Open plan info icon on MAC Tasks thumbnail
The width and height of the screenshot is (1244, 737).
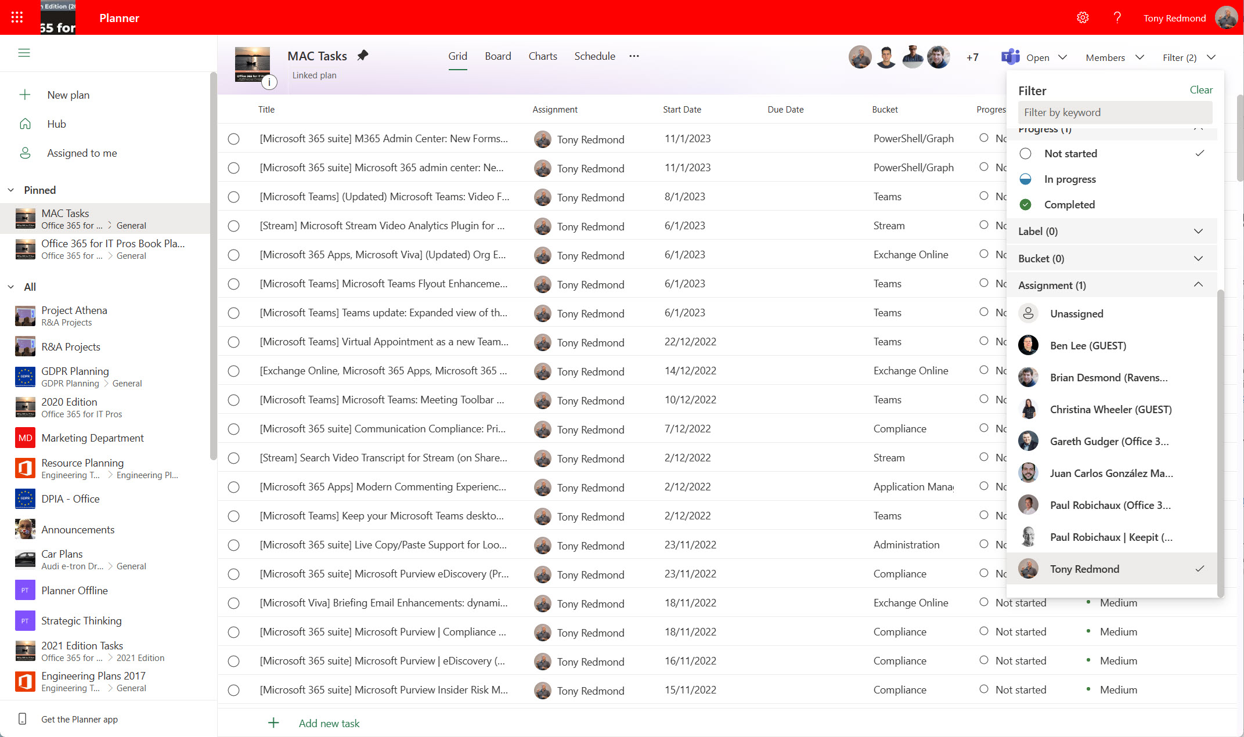click(x=269, y=82)
